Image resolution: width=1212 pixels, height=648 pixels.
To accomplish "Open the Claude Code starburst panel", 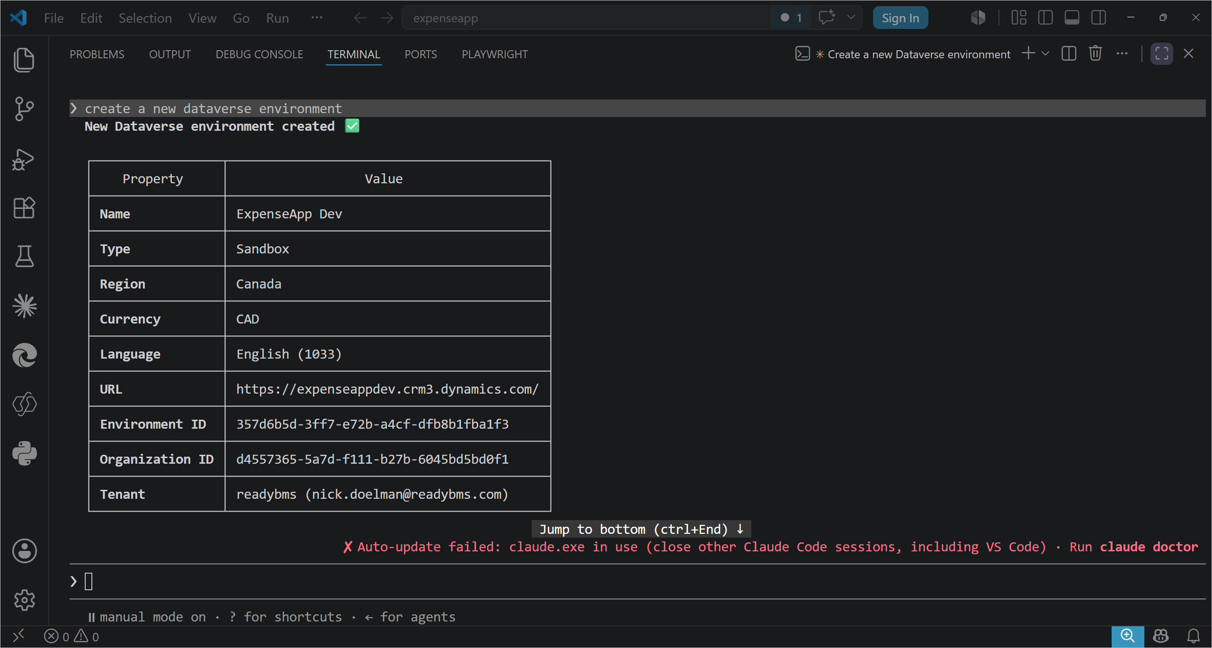I will pyautogui.click(x=24, y=306).
